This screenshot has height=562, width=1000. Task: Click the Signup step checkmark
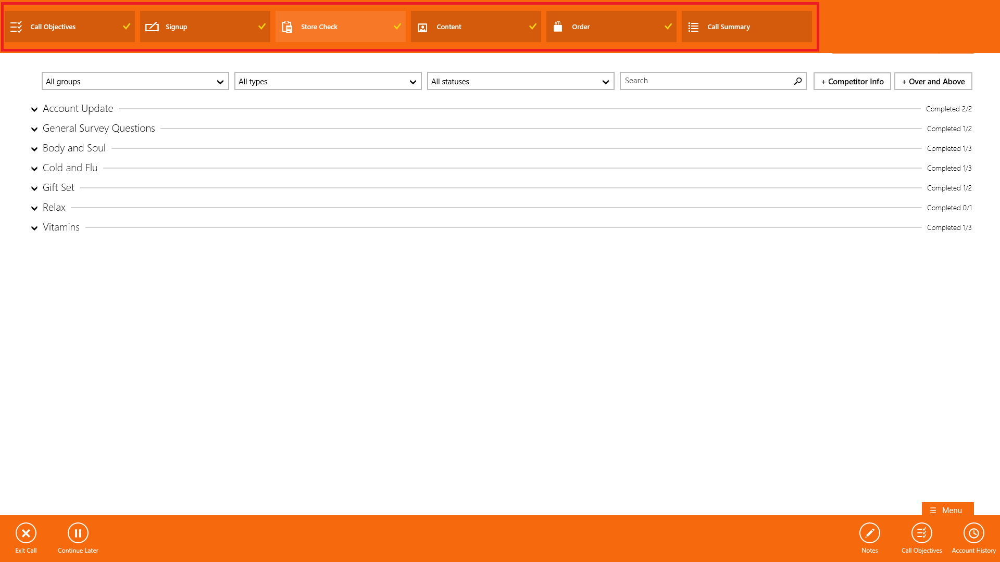tap(262, 27)
